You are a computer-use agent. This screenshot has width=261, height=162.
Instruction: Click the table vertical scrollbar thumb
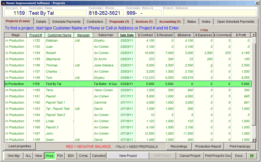253,84
